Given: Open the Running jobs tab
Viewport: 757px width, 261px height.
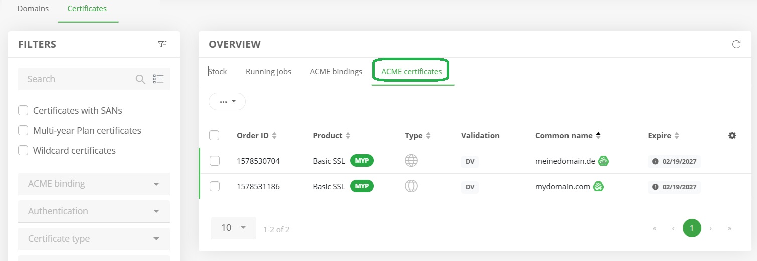Looking at the screenshot, I should coord(268,72).
